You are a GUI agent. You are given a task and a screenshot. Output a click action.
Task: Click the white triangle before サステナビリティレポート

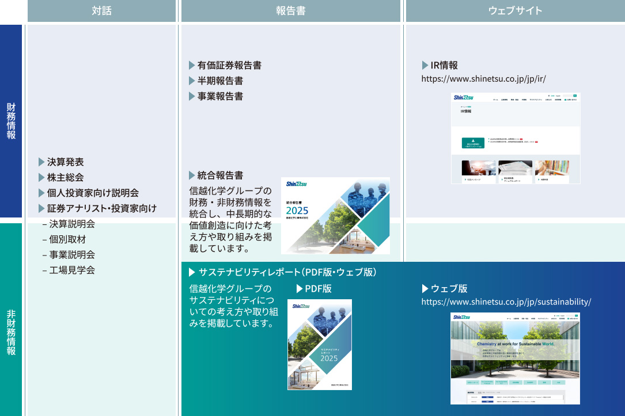pyautogui.click(x=192, y=272)
